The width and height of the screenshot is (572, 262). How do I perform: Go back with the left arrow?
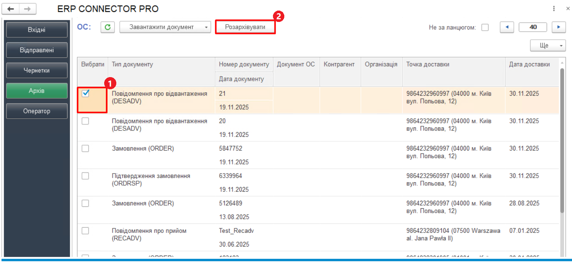[11, 9]
